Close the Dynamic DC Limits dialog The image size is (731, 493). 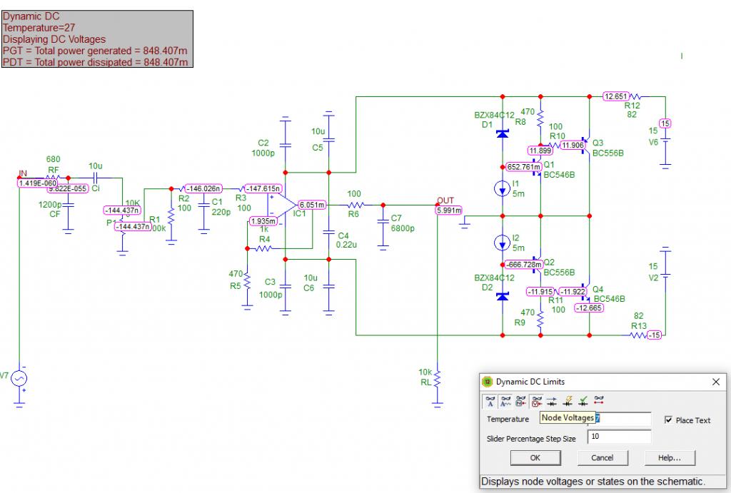point(716,382)
